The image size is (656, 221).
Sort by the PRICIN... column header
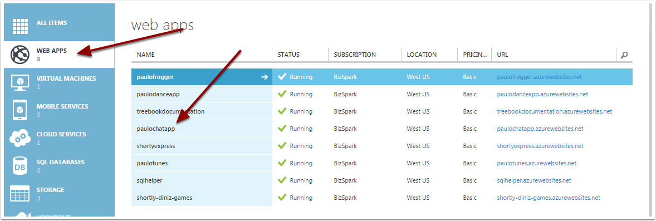point(475,55)
